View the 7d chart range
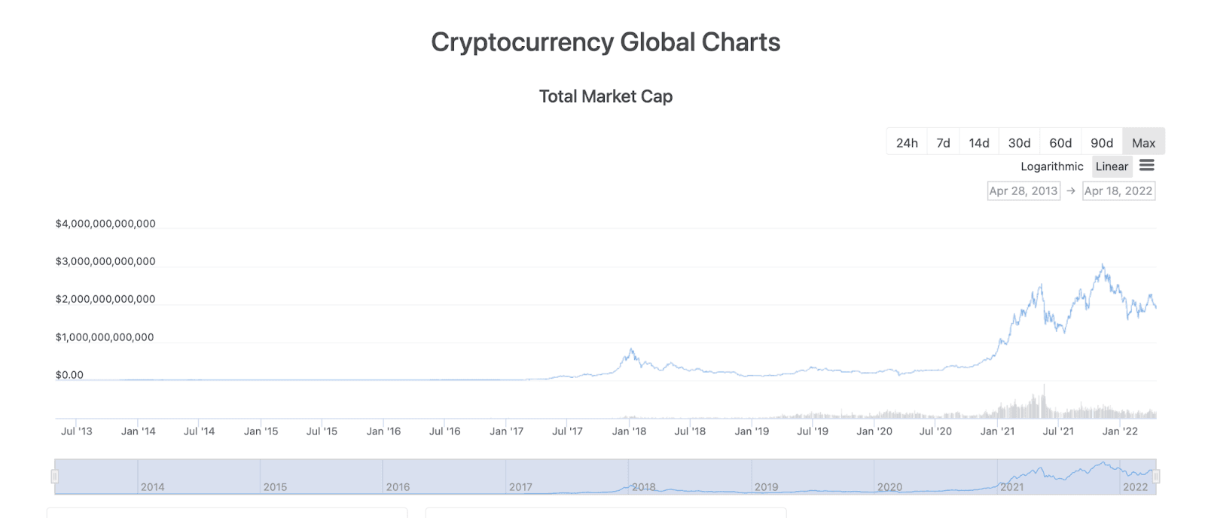The height and width of the screenshot is (518, 1205). pyautogui.click(x=941, y=142)
